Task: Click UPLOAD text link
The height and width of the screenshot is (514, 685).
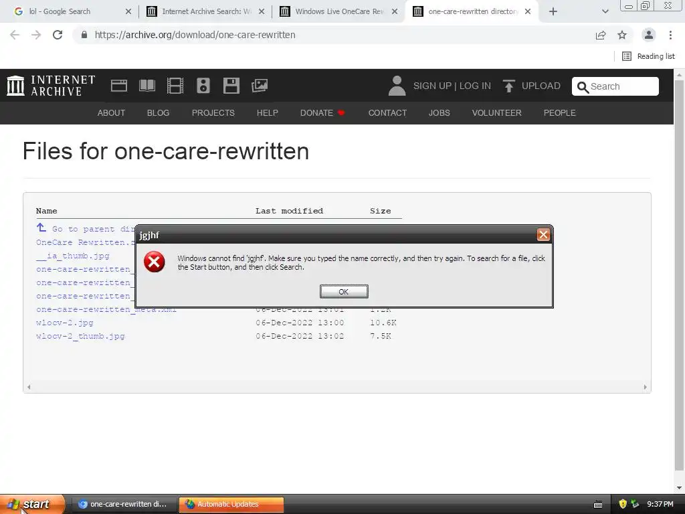Action: pos(541,86)
